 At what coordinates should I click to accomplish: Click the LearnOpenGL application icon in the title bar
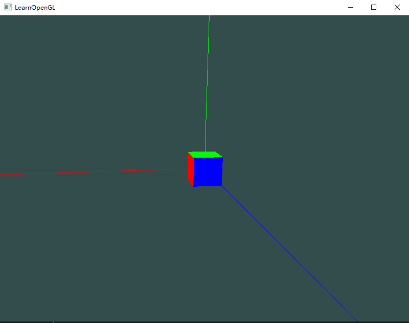tap(8, 7)
